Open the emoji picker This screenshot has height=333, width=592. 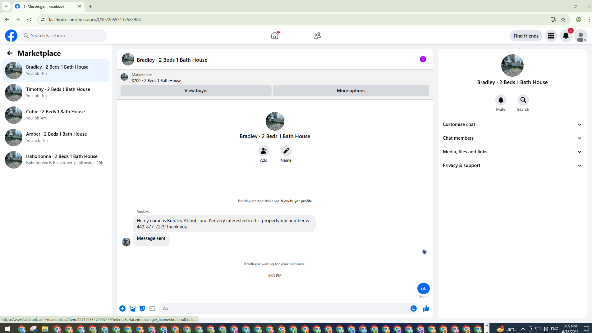click(x=414, y=308)
